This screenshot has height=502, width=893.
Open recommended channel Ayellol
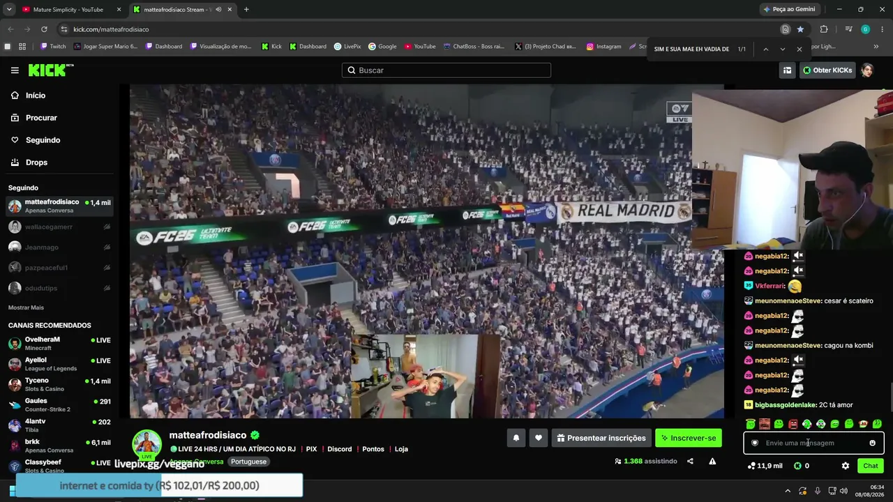pyautogui.click(x=59, y=364)
